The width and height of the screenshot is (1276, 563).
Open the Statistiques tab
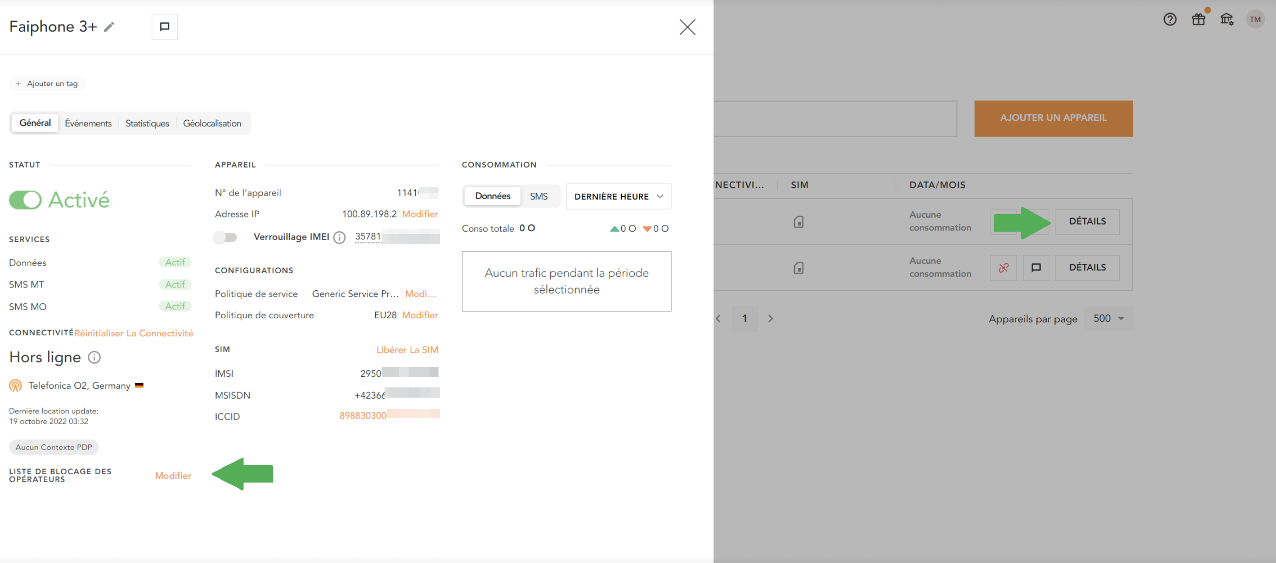pyautogui.click(x=147, y=123)
